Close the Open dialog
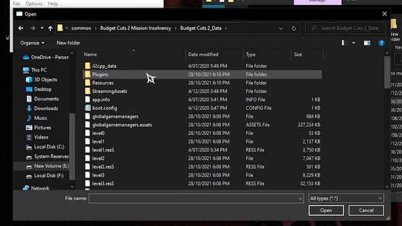 click(x=384, y=14)
